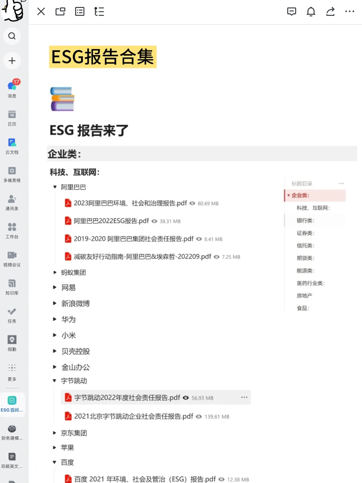
Task: Open the document info list icon
Action: tap(80, 12)
